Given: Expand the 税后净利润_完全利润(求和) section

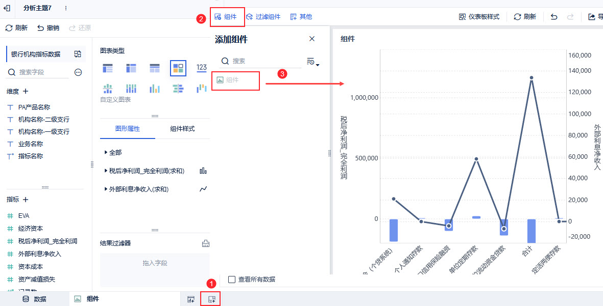Looking at the screenshot, I should 144,171.
